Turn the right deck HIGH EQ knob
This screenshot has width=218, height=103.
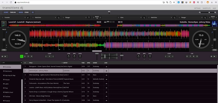coord(150,57)
